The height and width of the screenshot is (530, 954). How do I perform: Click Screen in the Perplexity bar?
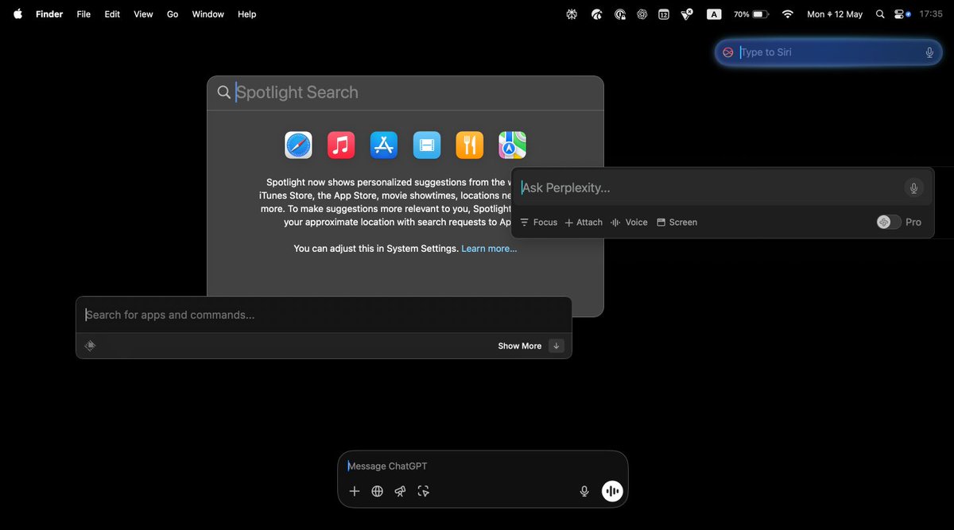[x=677, y=222]
